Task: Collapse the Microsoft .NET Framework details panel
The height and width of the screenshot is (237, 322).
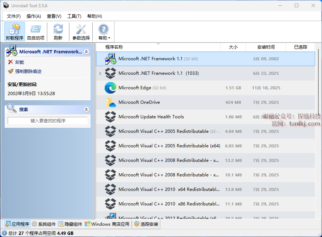Action: point(86,52)
